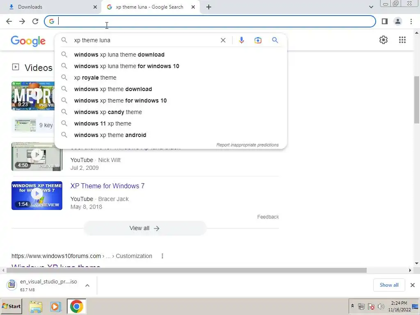Click Show all downloads button
Viewport: 420px width, 315px height.
[x=389, y=285]
